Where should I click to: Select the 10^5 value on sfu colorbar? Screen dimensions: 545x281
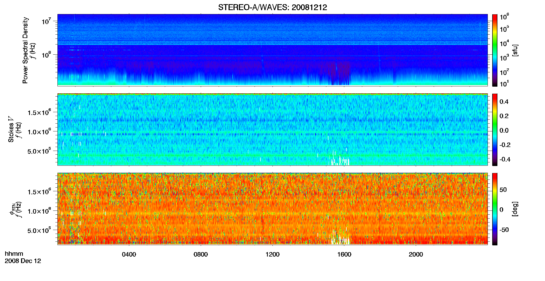(x=504, y=29)
